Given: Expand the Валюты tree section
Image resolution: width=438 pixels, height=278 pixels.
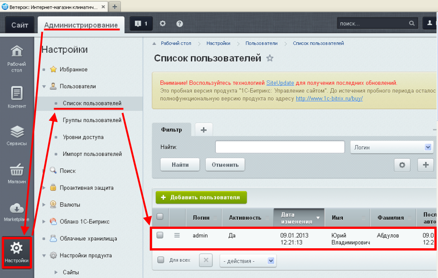Looking at the screenshot, I should 44,205.
